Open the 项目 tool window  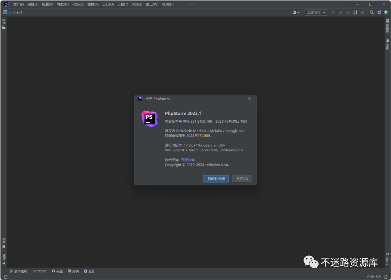point(4,24)
